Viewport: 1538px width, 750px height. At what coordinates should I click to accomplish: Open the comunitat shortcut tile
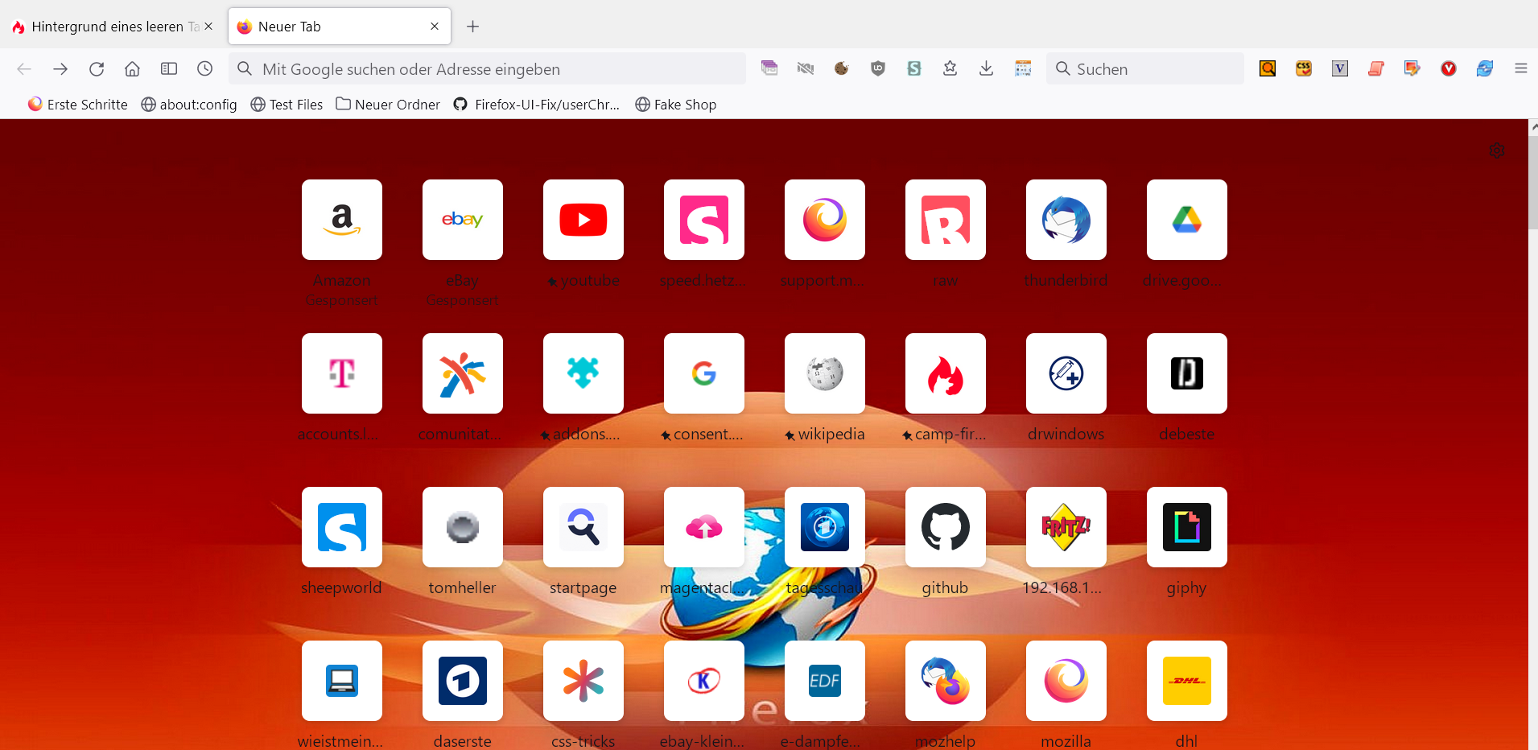click(463, 373)
